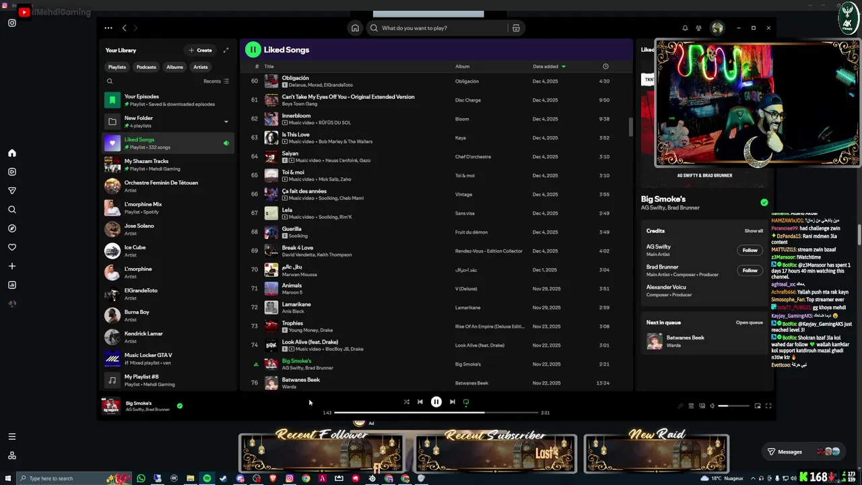Open WhatsApp from Windows taskbar
The image size is (862, 485).
(x=141, y=478)
